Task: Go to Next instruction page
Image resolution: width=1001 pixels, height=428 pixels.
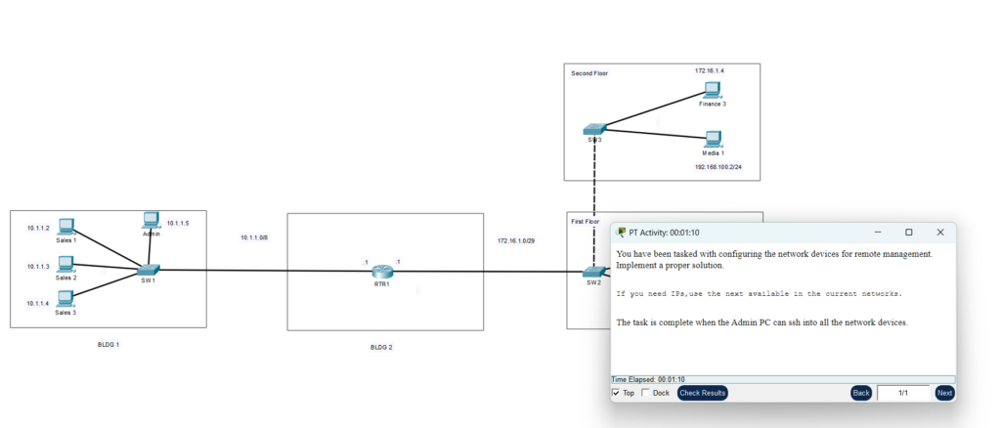Action: [944, 393]
